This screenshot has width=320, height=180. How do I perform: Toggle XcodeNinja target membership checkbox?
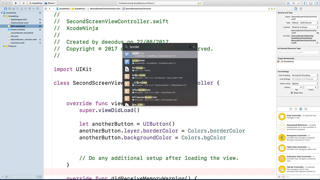pyautogui.click(x=278, y=61)
